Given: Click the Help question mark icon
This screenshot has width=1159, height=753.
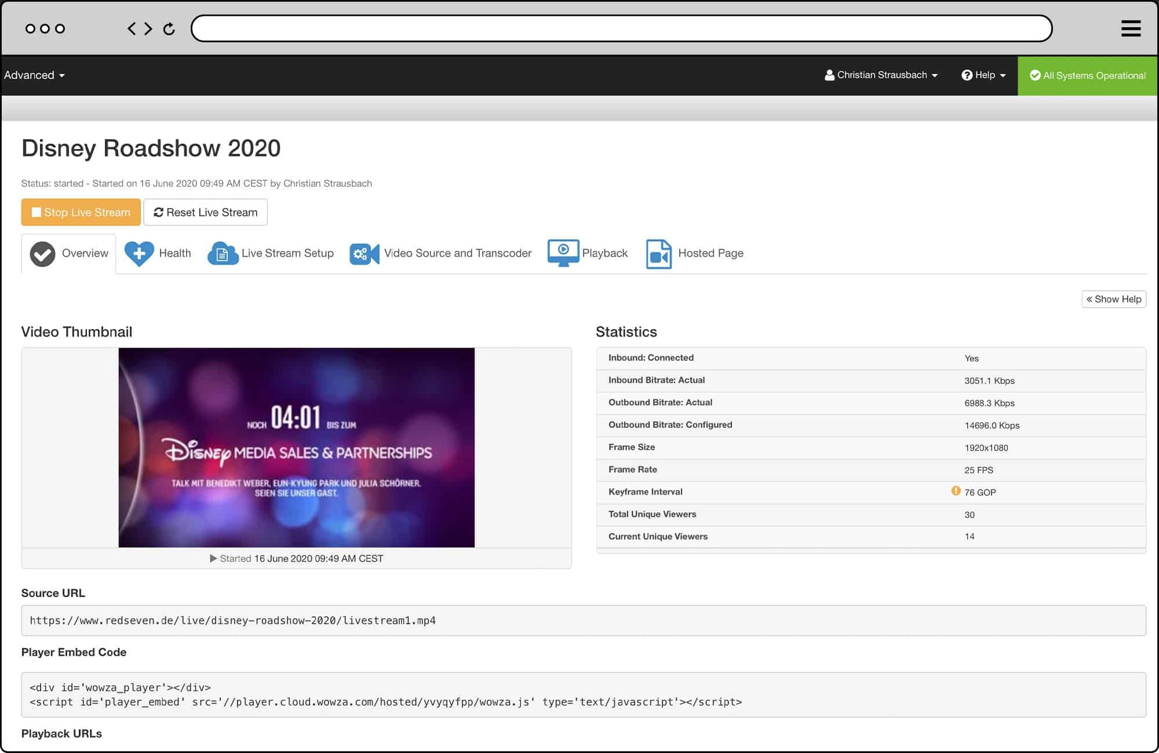Looking at the screenshot, I should point(967,75).
